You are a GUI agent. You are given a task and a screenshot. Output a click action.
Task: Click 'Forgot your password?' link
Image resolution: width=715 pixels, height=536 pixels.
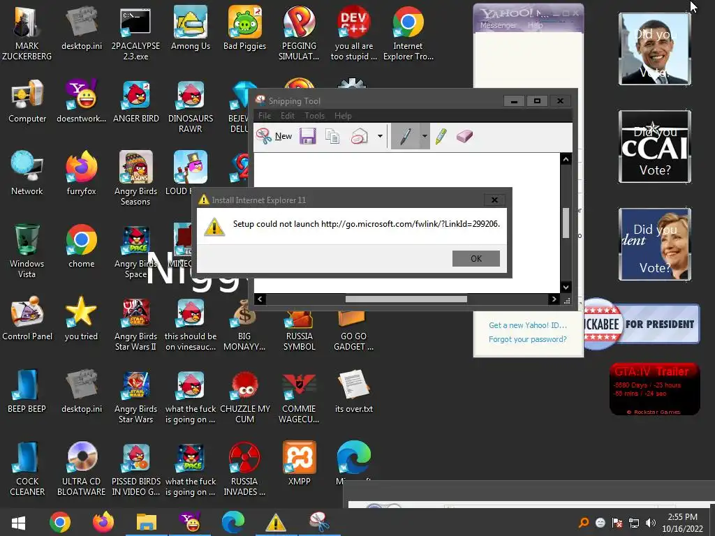click(528, 339)
